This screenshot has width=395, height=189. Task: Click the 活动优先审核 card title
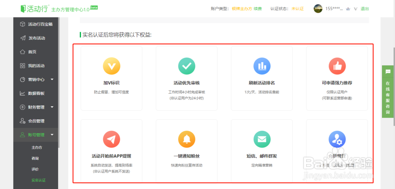point(187,83)
